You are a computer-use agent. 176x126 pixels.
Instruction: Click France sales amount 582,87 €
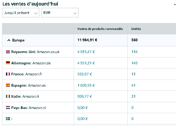coord(84,74)
